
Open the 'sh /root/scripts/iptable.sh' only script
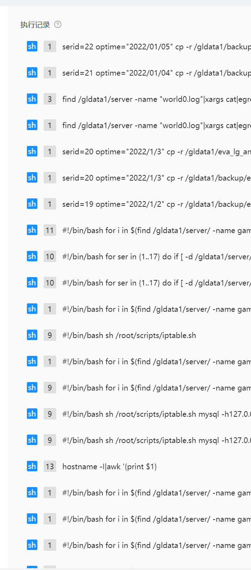pos(129,336)
